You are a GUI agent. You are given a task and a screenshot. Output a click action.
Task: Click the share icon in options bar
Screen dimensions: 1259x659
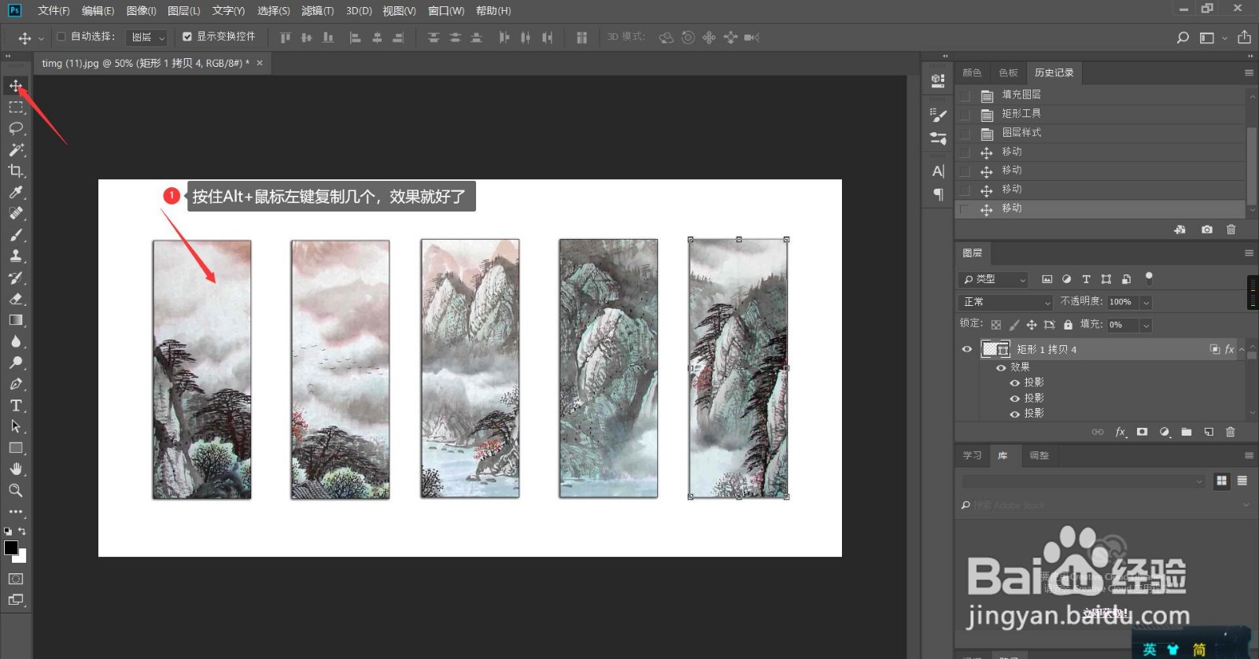1244,37
